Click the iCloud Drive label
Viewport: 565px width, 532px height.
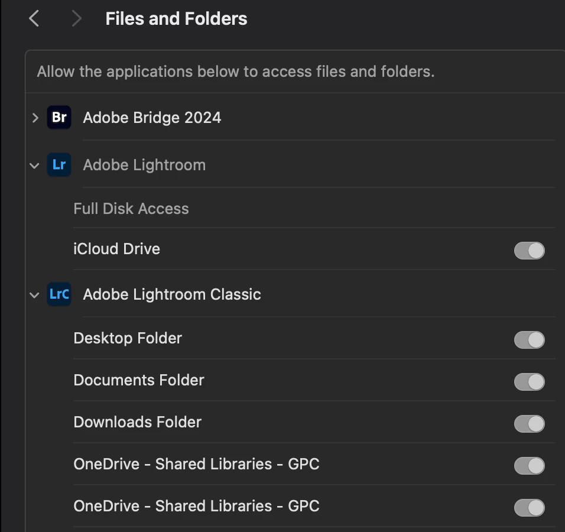117,249
